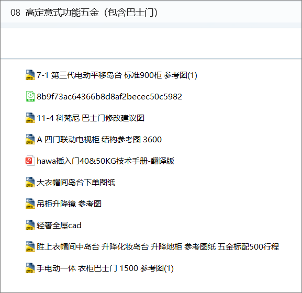Image resolution: width=302 pixels, height=293 pixels.
Task: Select file name 轻奢全屋cad
Action: tap(59, 225)
